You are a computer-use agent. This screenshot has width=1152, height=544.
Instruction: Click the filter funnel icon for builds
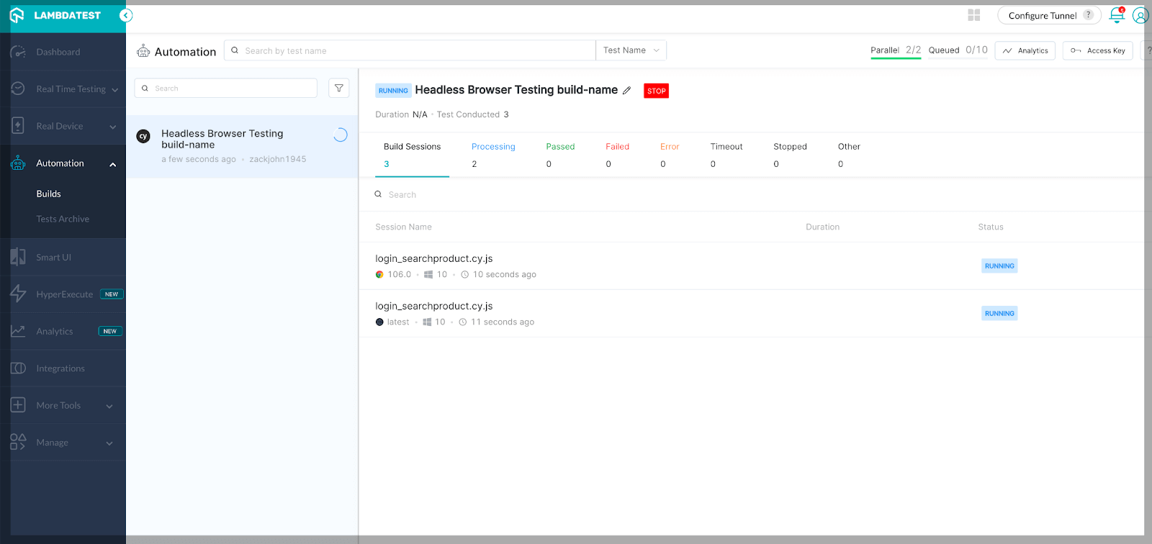click(x=339, y=88)
